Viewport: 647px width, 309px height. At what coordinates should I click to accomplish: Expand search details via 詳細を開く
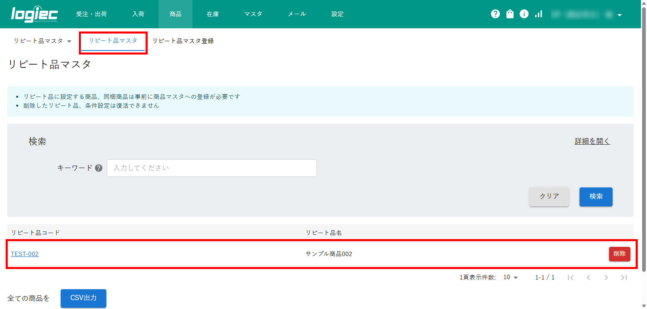[592, 141]
